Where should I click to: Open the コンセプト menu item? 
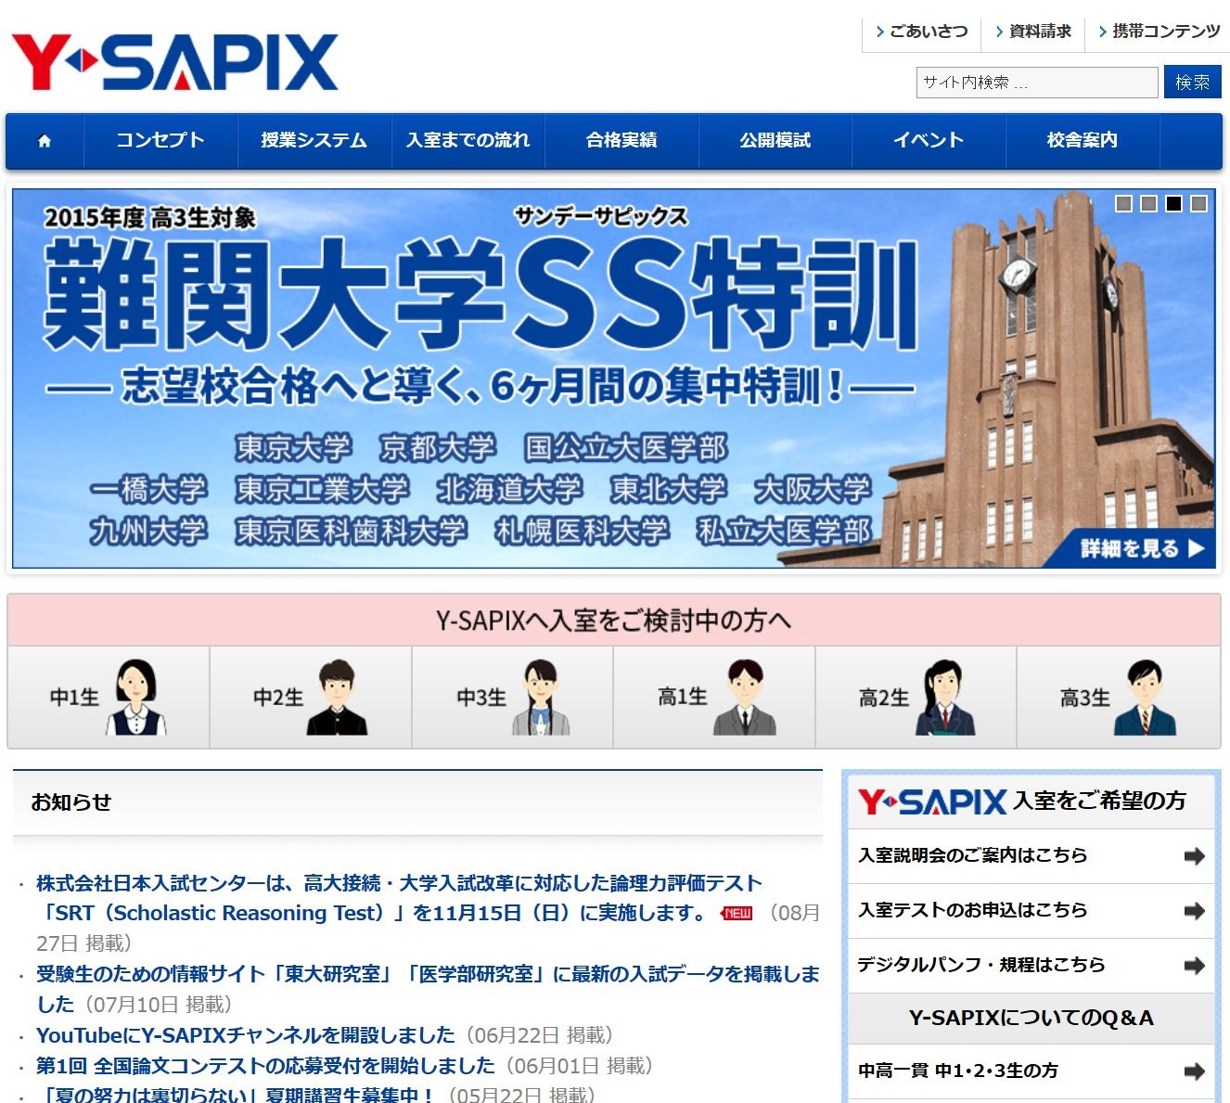tap(160, 141)
